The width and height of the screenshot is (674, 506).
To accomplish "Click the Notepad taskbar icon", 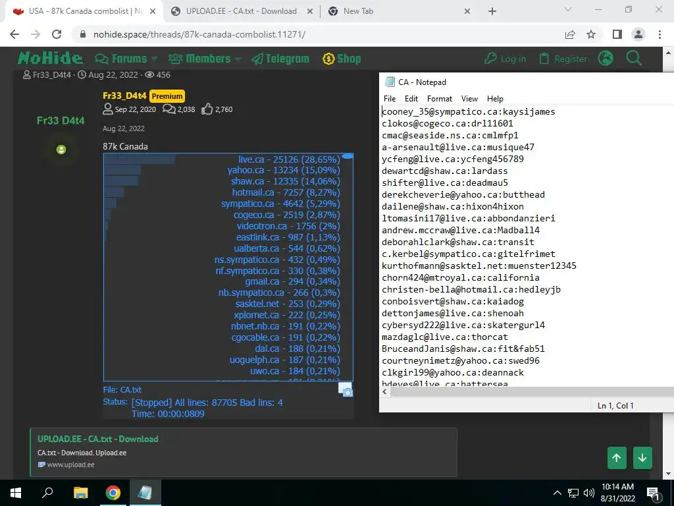I will [145, 493].
